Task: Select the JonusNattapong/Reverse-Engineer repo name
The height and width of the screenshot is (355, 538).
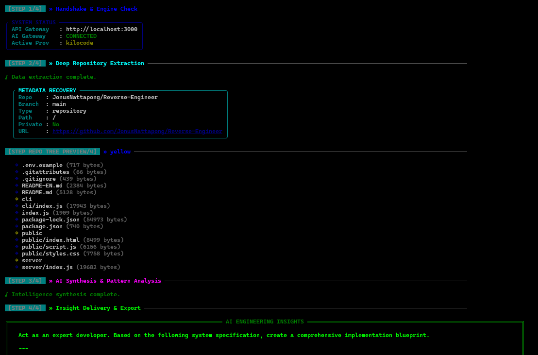Action: pyautogui.click(x=105, y=97)
